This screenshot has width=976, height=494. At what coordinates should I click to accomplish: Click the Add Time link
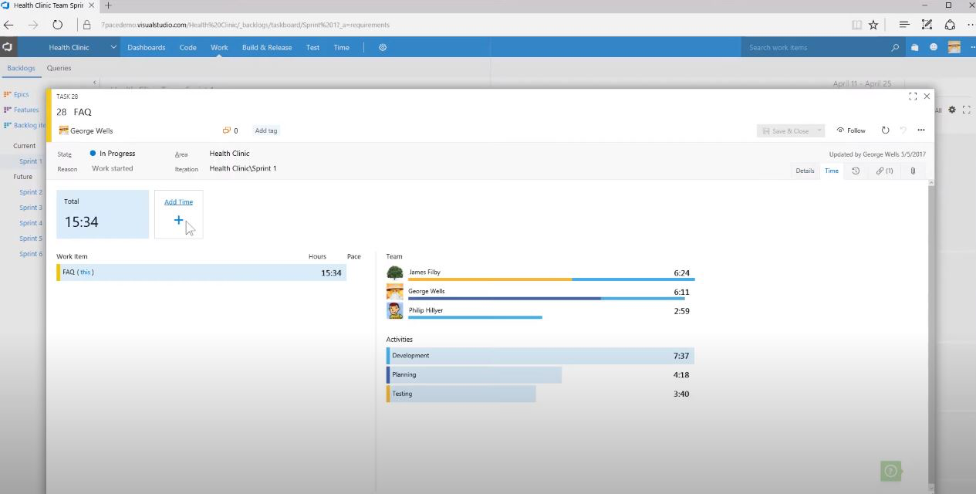[178, 201]
